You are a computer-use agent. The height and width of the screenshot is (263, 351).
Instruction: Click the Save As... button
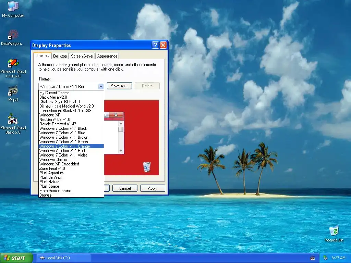tap(119, 86)
